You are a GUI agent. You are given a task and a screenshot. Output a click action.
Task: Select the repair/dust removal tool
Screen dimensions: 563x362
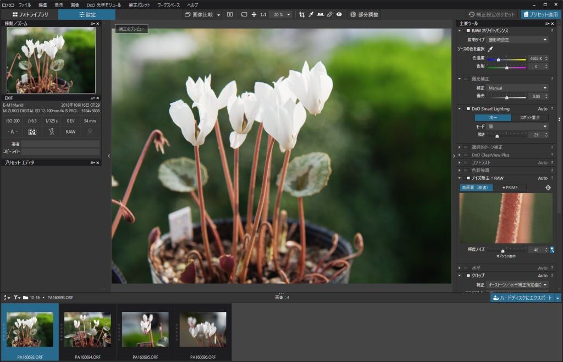(329, 14)
